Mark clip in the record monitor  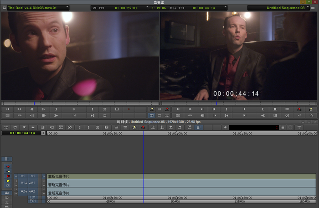pos(275,109)
